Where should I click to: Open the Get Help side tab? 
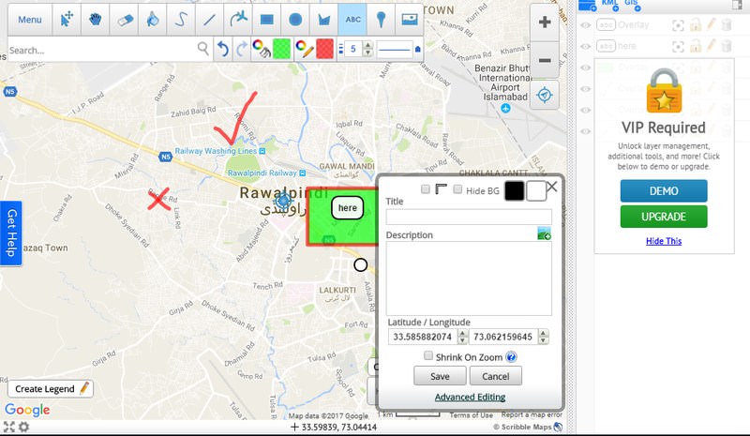point(11,233)
